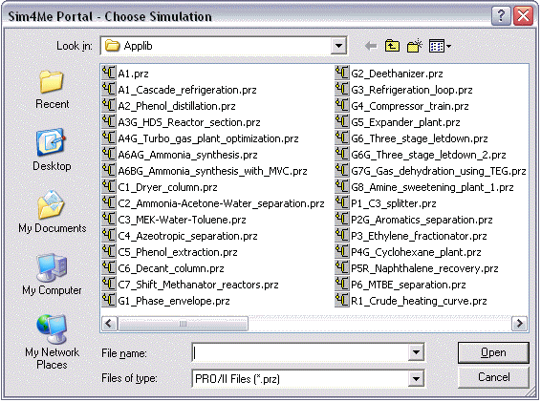Go up one folder level icon
The height and width of the screenshot is (402, 541).
[392, 46]
